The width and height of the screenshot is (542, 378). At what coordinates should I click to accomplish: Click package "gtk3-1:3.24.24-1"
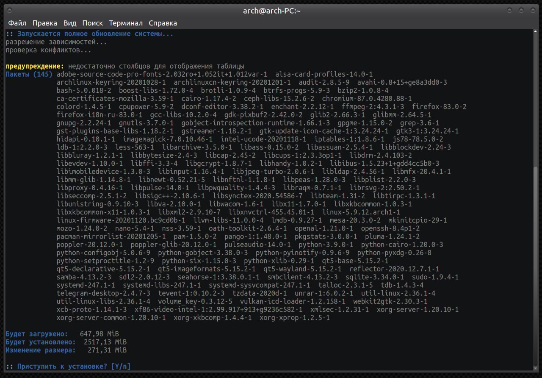click(x=427, y=131)
